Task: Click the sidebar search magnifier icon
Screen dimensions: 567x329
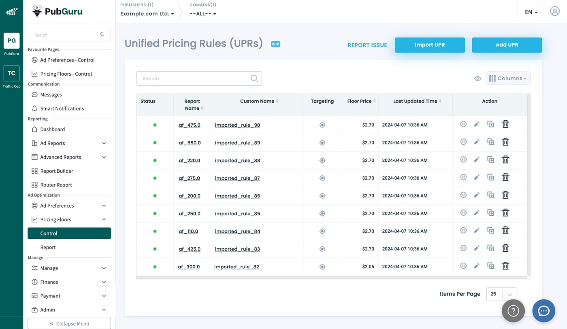Action: (x=102, y=34)
